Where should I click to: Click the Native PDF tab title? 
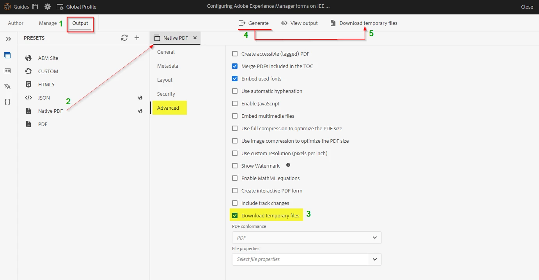[x=176, y=38]
